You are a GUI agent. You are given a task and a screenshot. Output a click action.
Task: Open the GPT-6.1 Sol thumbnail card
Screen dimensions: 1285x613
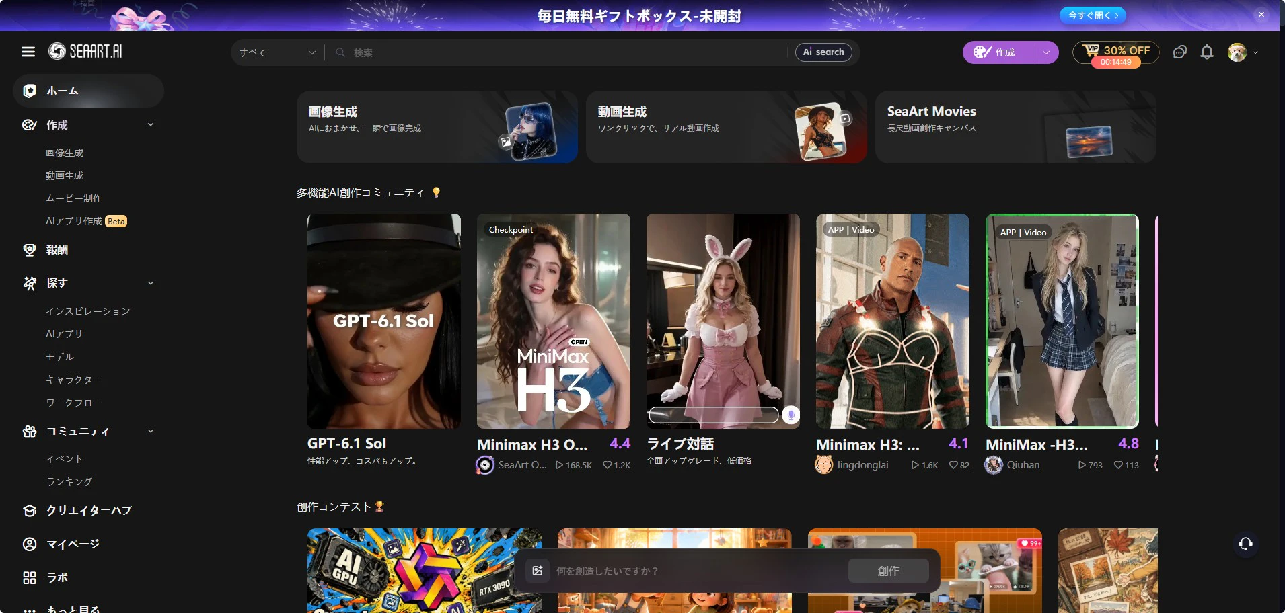(384, 321)
